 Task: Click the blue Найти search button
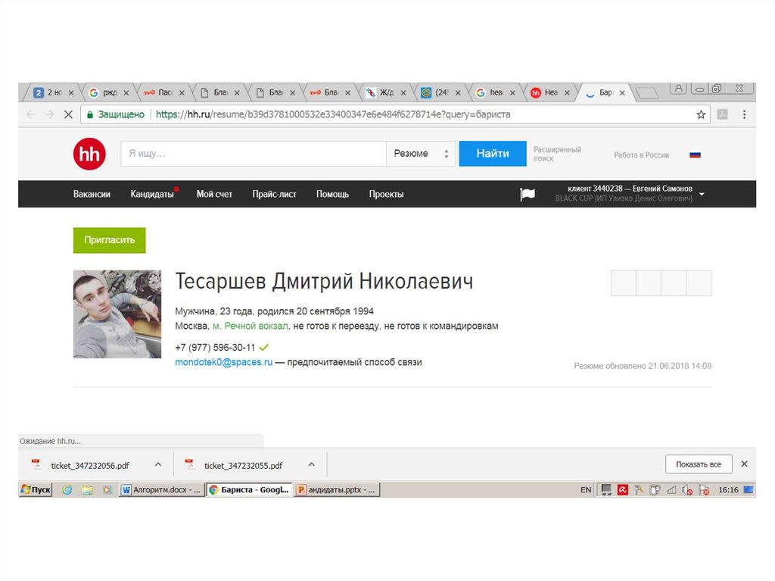coord(493,154)
